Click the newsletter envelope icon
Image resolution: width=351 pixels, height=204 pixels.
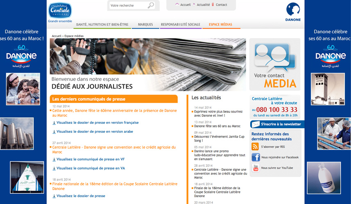(x=256, y=124)
